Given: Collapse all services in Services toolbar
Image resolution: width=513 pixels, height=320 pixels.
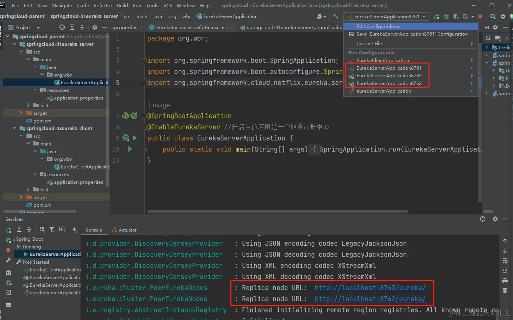Looking at the screenshot, I should (29, 230).
